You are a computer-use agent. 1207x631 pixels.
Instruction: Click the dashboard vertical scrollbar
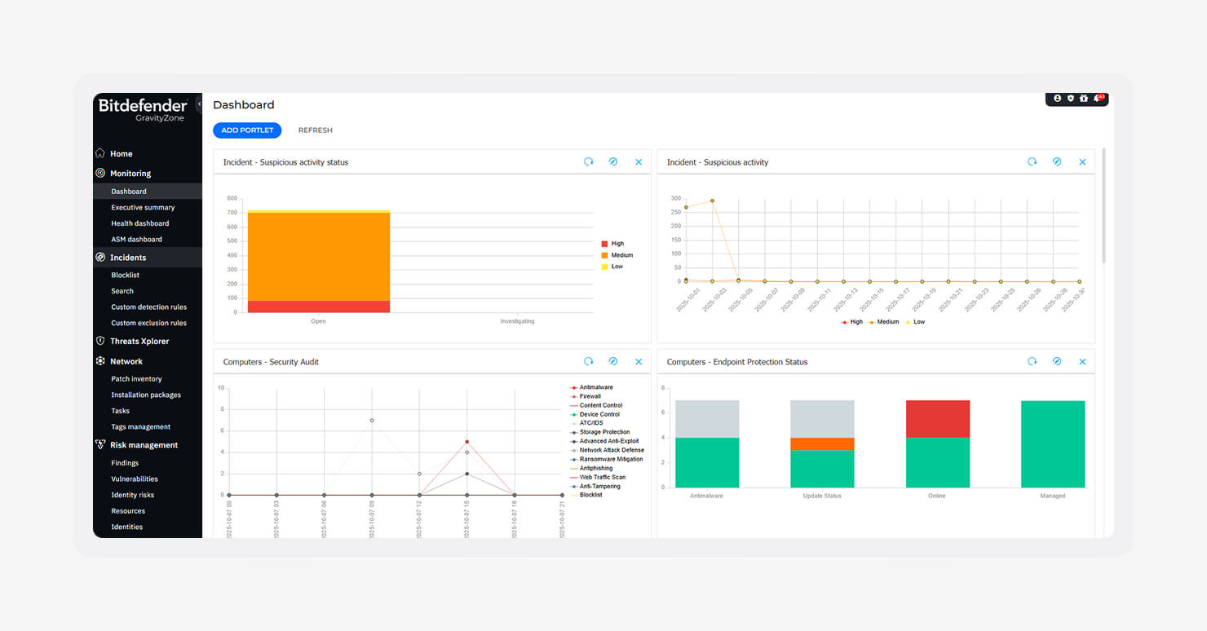pos(1104,205)
